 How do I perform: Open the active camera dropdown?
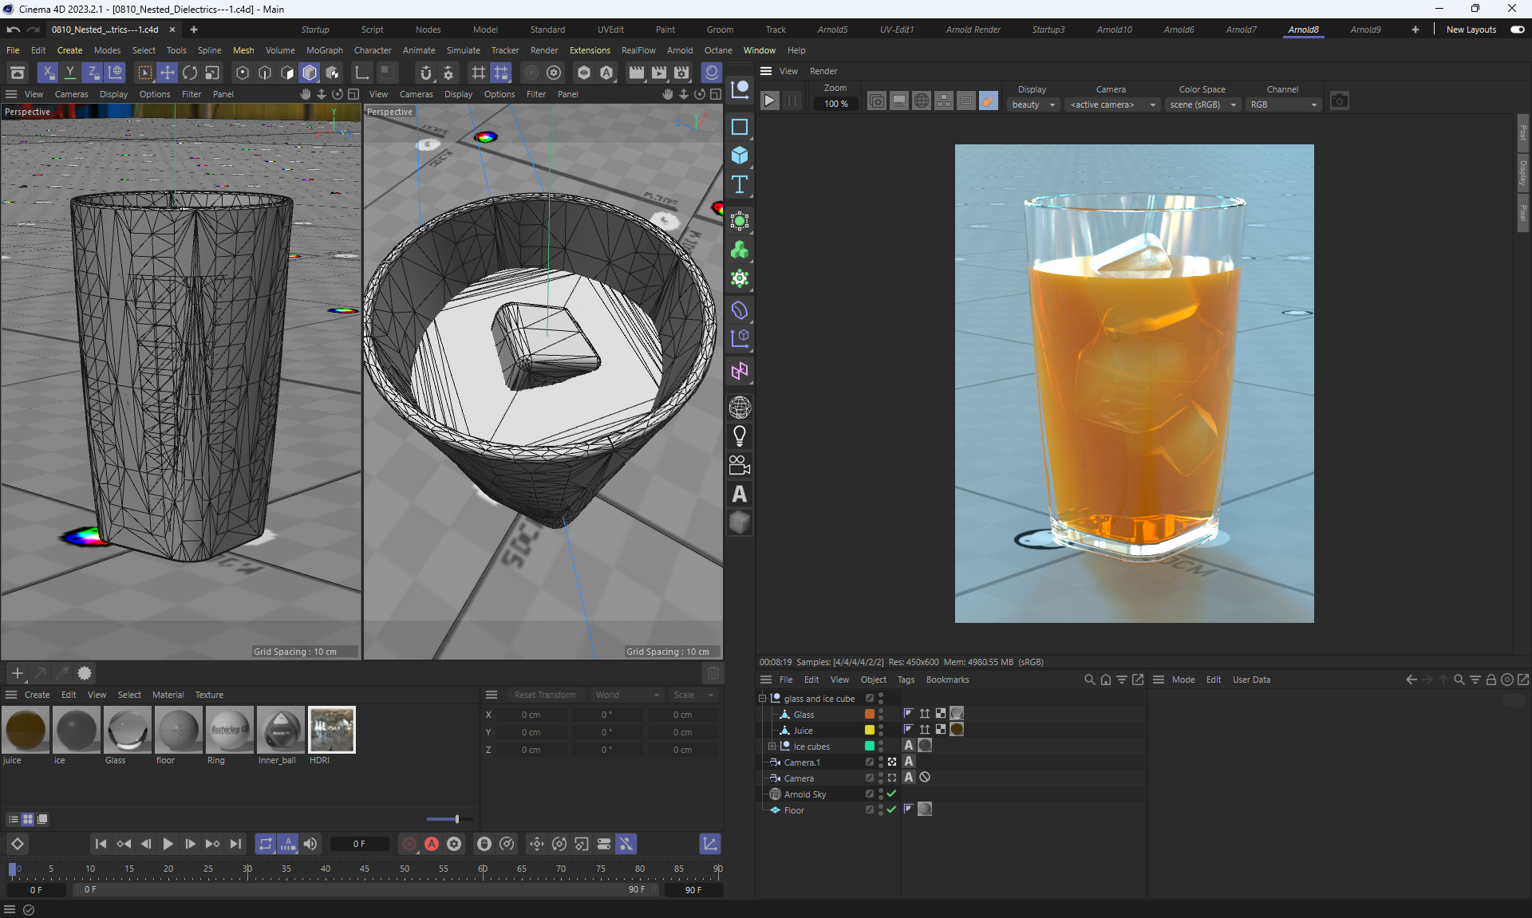[1112, 104]
